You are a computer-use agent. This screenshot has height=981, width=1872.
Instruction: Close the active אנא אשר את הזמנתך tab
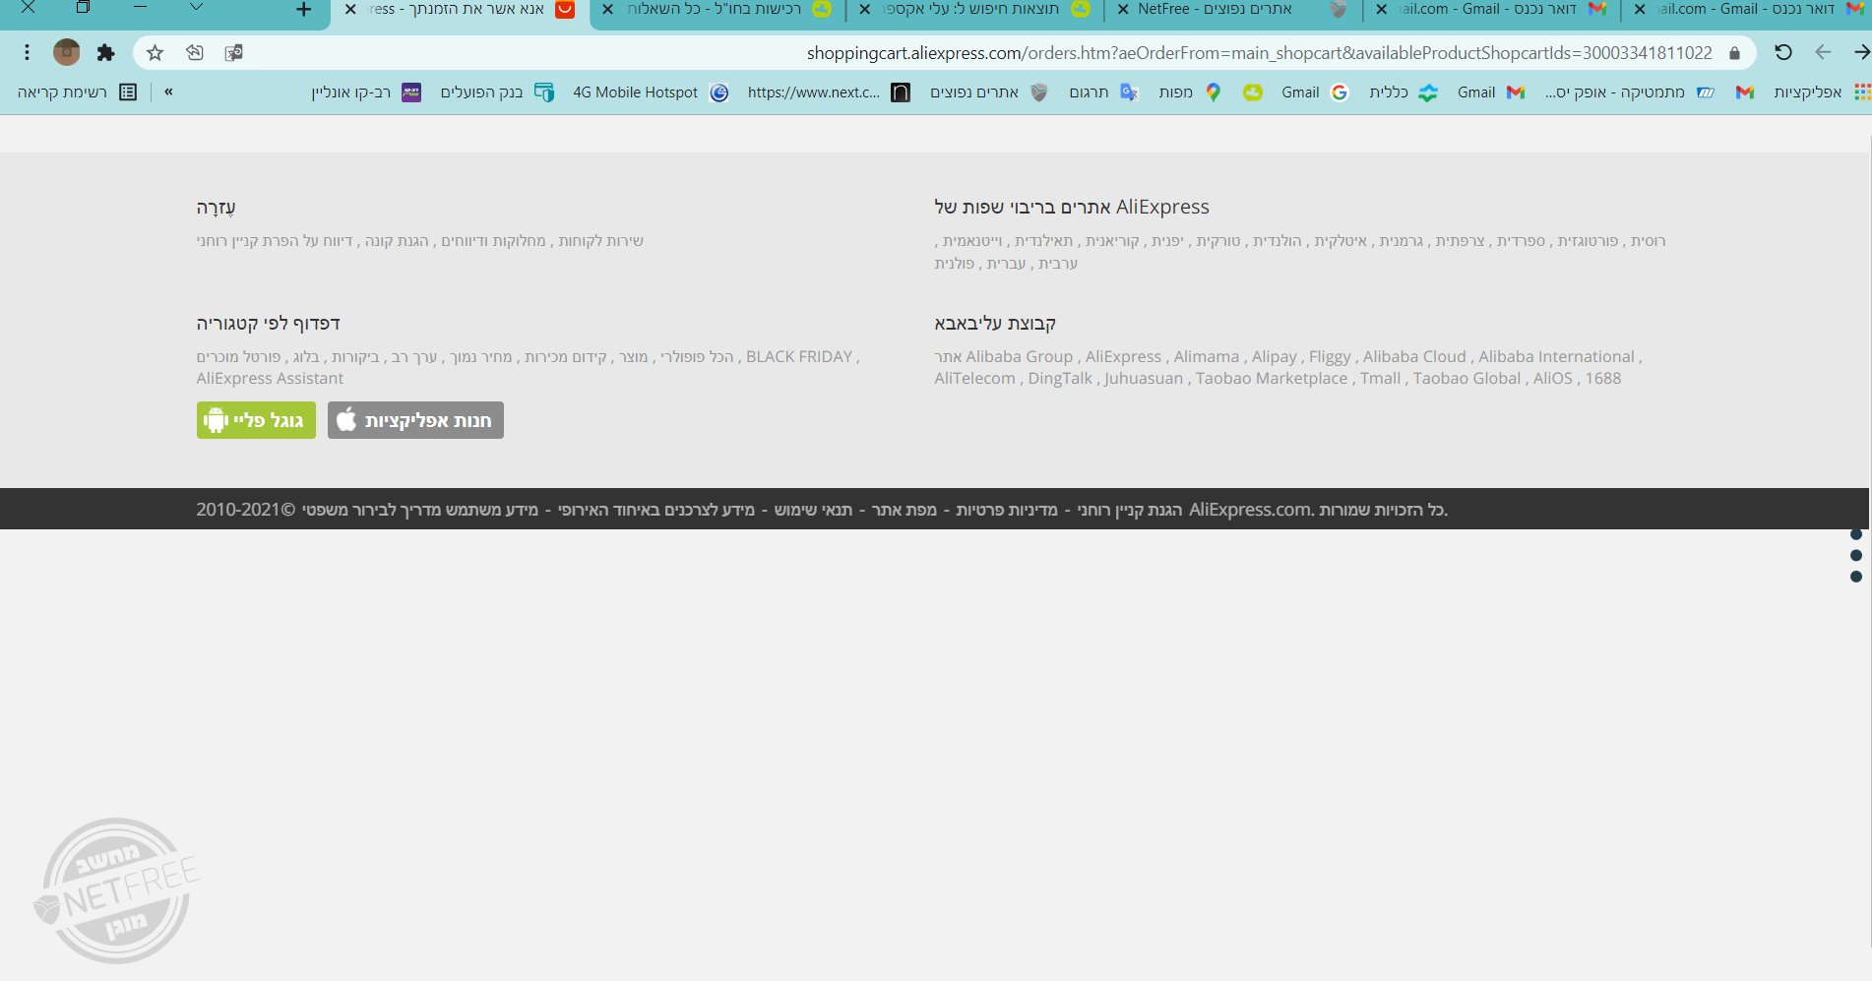(x=349, y=10)
